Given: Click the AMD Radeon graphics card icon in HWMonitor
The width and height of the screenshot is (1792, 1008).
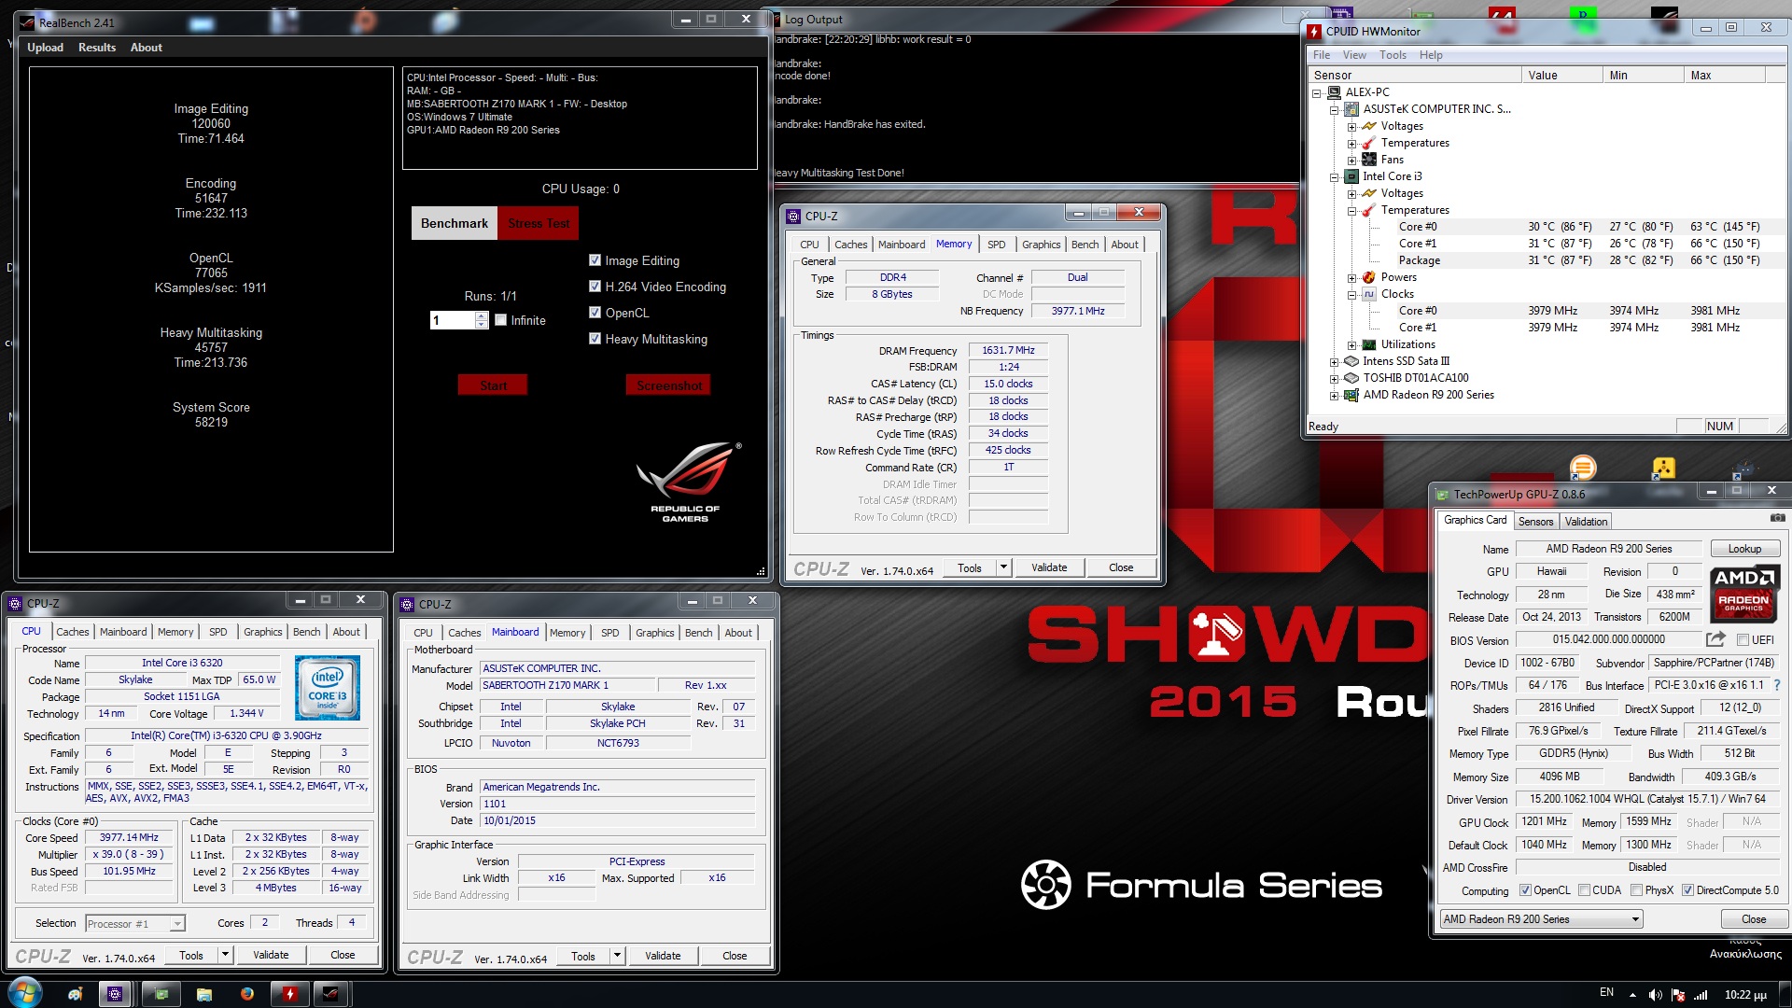Looking at the screenshot, I should pos(1351,395).
